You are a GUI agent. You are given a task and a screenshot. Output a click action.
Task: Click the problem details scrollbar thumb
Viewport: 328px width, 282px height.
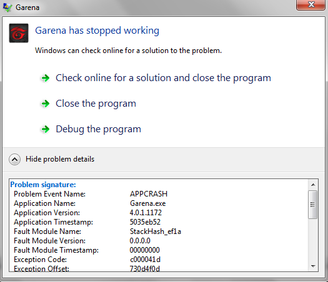click(313, 205)
